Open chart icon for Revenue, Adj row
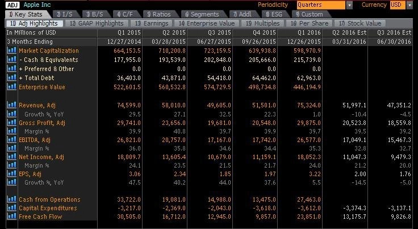The image size is (418, 229). [12, 105]
